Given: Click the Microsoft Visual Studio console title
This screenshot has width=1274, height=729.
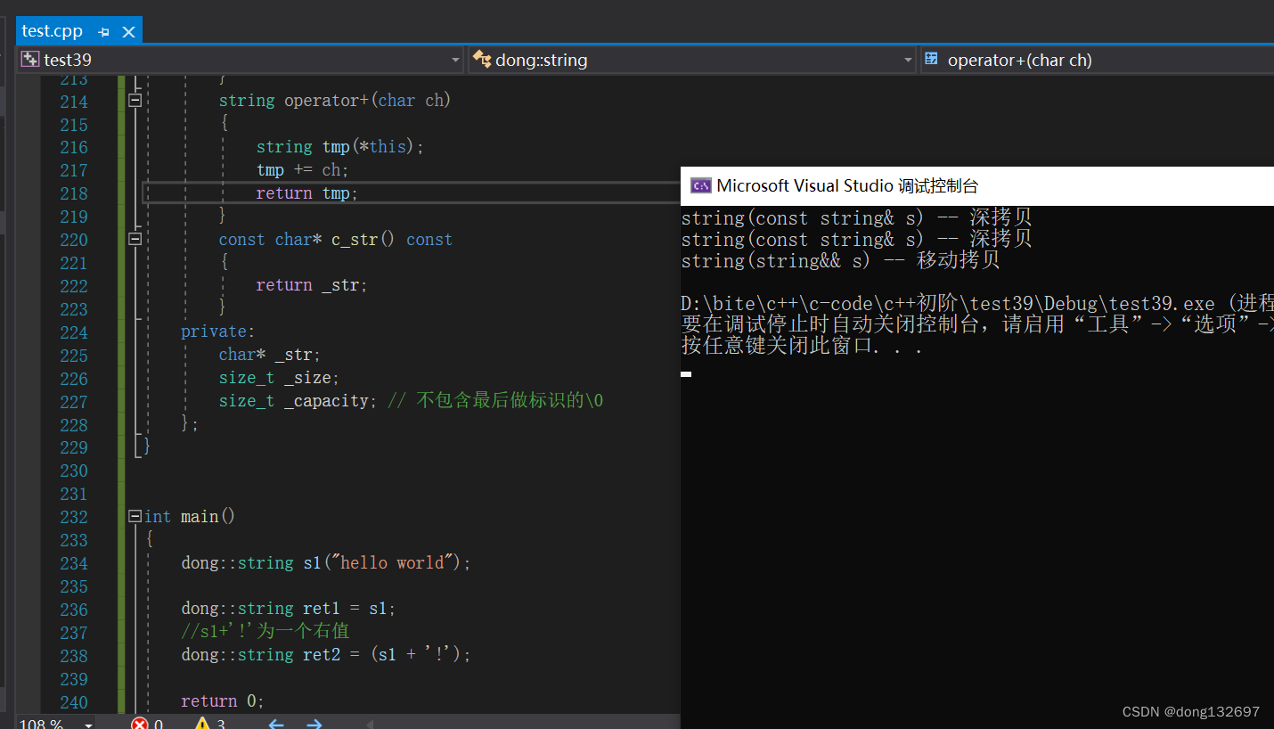Looking at the screenshot, I should click(x=847, y=185).
